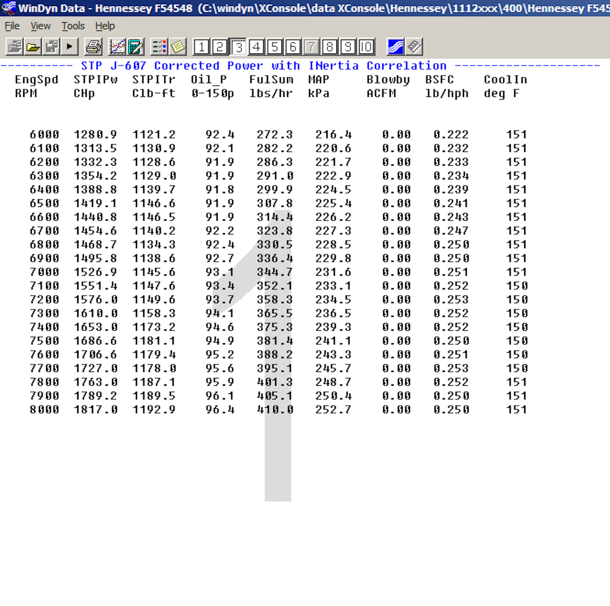The height and width of the screenshot is (606, 610).
Task: Click the first toolbar icon with chart document
Action: [x=15, y=47]
